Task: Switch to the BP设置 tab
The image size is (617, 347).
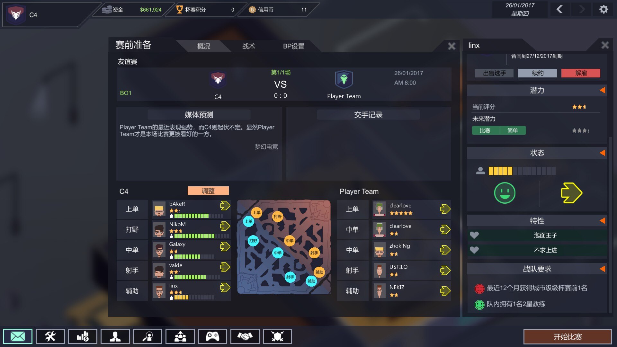Action: [293, 46]
